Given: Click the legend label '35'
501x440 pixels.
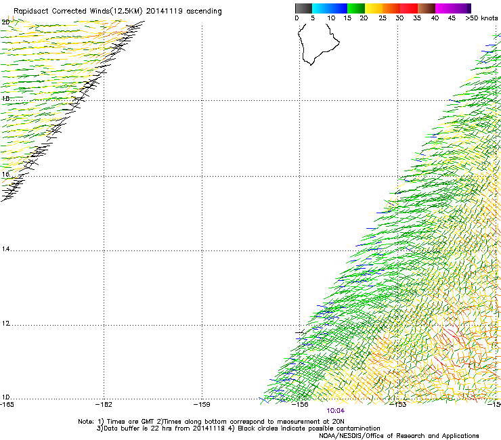Looking at the screenshot, I should point(417,18).
